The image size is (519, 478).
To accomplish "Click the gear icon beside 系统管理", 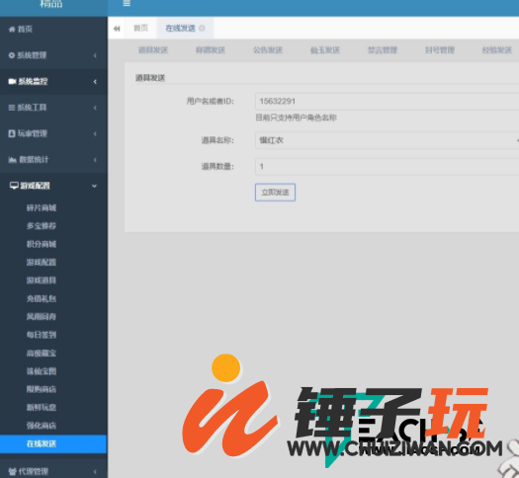I will (x=12, y=55).
